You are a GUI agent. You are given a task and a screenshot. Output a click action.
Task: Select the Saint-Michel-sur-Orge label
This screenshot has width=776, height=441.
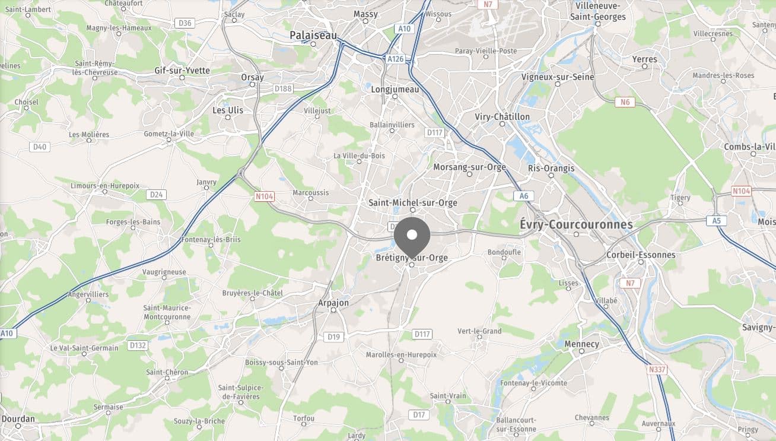pyautogui.click(x=413, y=203)
